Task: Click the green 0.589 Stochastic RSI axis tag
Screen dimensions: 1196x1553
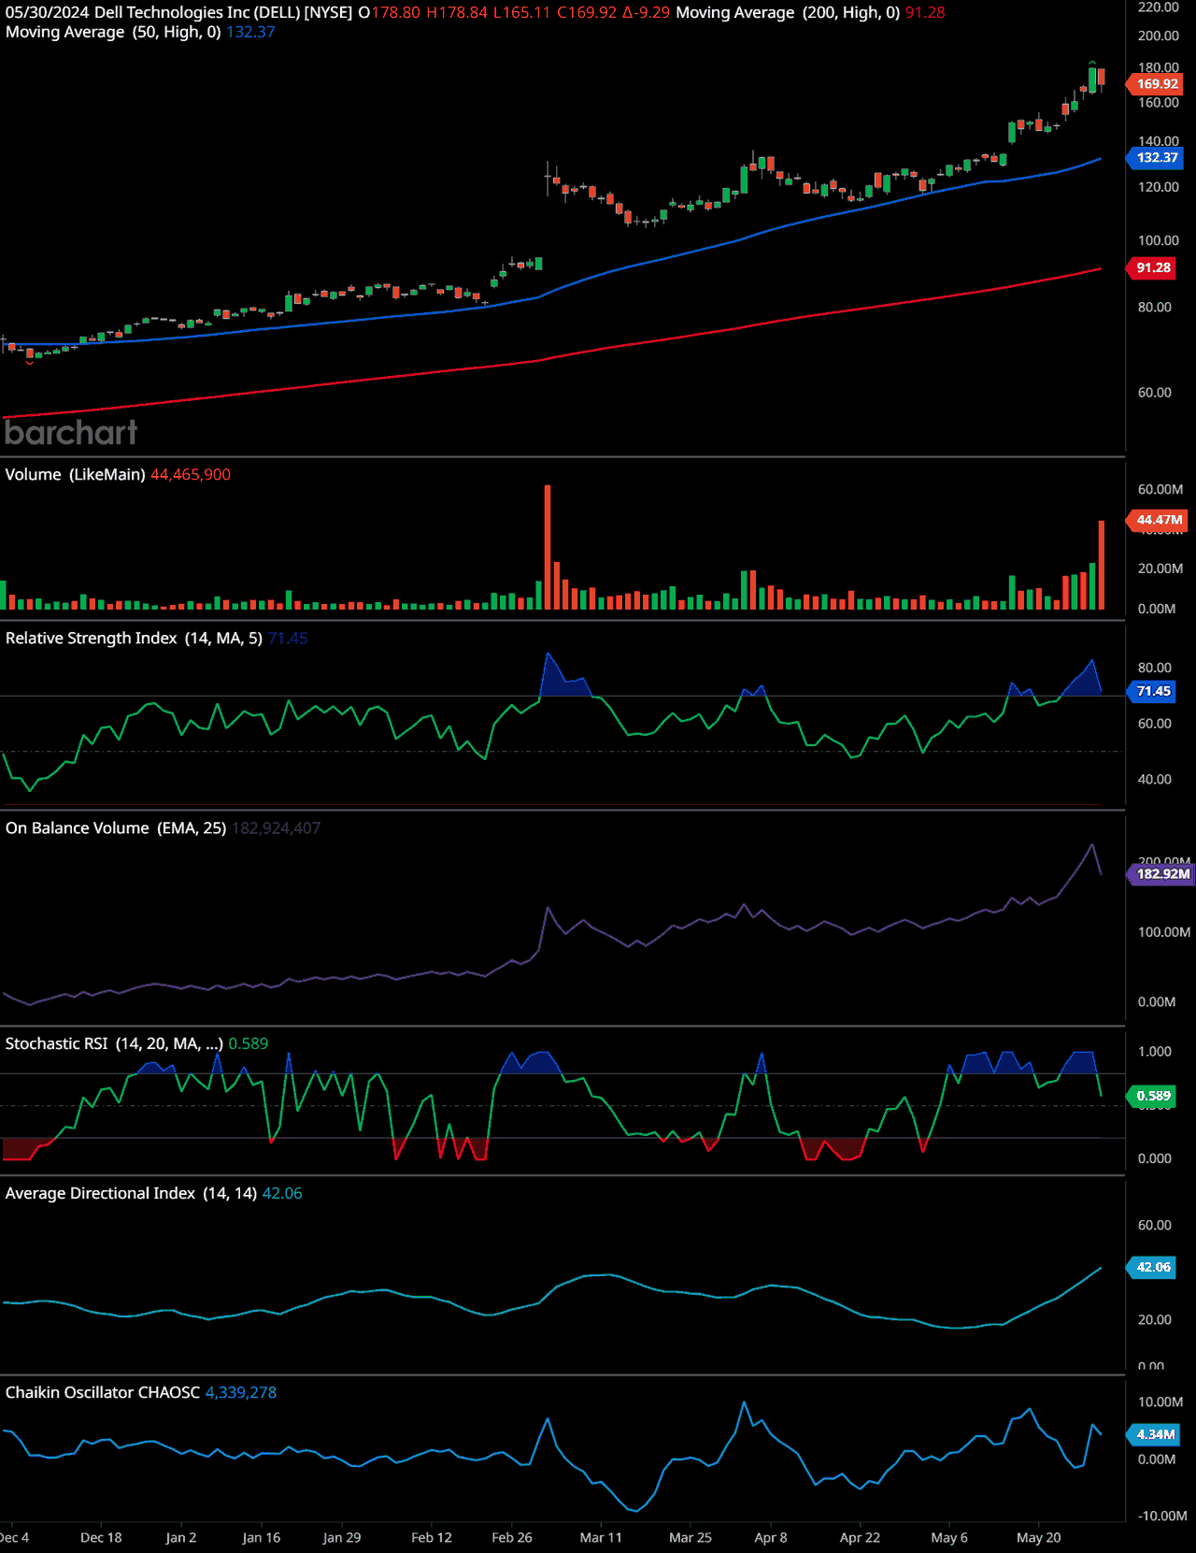Action: coord(1152,1096)
